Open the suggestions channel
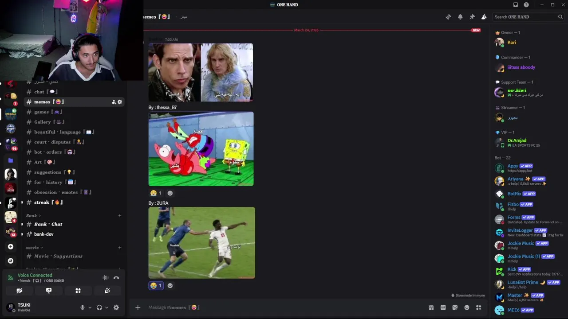The height and width of the screenshot is (319, 568). point(74,172)
